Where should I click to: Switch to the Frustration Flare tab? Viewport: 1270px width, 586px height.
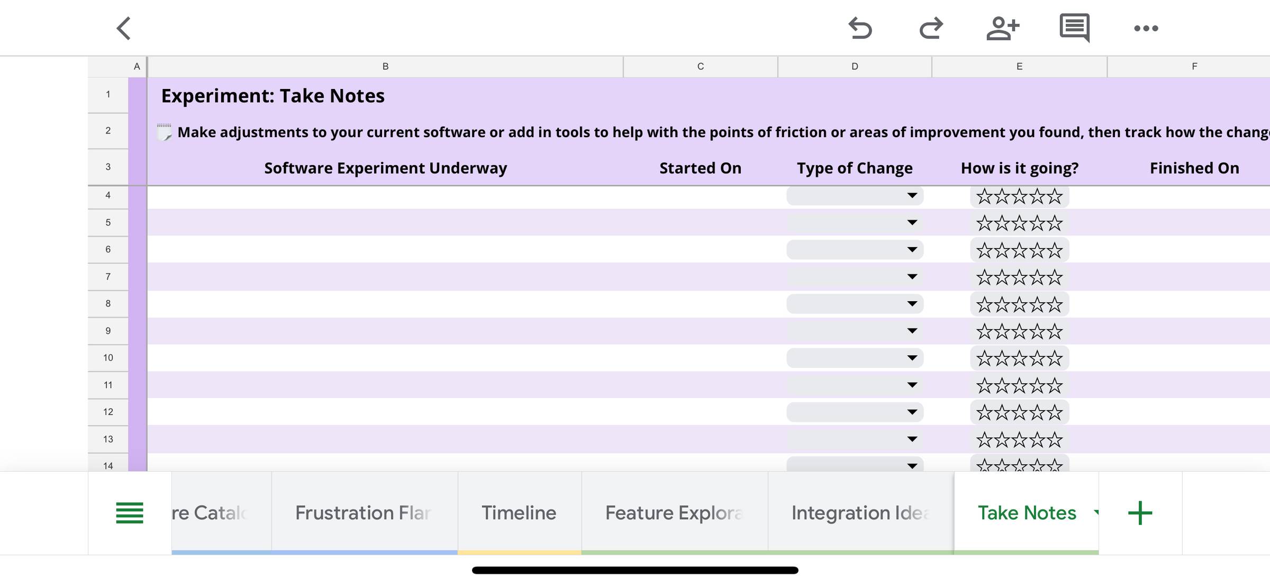point(364,513)
